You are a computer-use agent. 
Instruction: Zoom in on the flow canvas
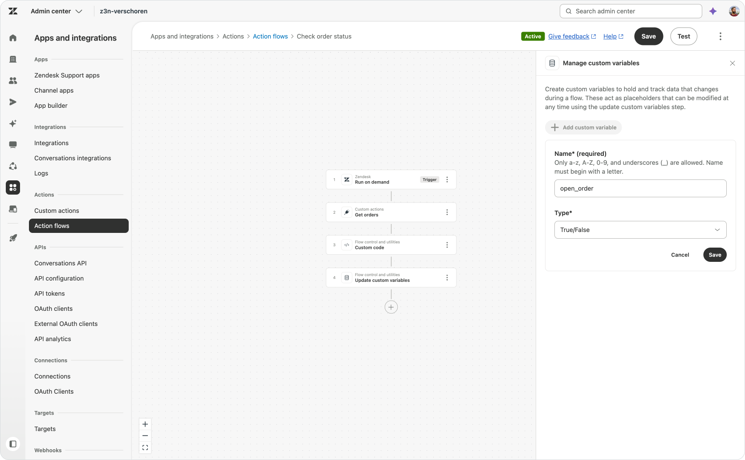pos(145,424)
